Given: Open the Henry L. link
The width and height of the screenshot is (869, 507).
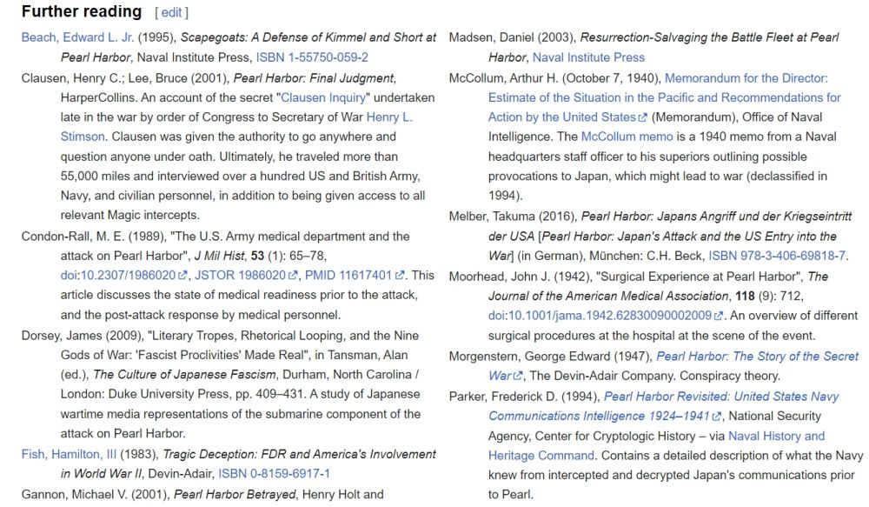Looking at the screenshot, I should (x=389, y=117).
